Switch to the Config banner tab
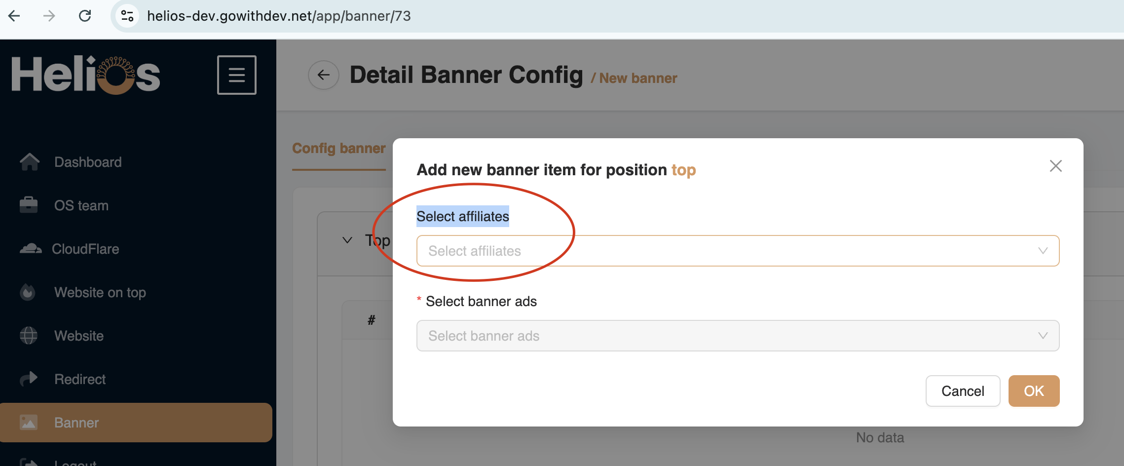 coord(338,148)
